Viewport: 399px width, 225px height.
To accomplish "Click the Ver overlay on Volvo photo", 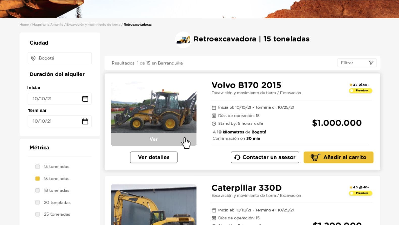I will pos(154,139).
